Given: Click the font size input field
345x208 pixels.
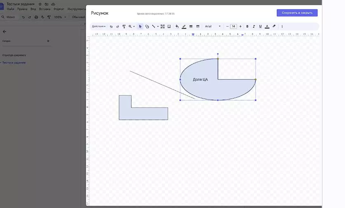Looking at the screenshot, I should click(x=234, y=27).
